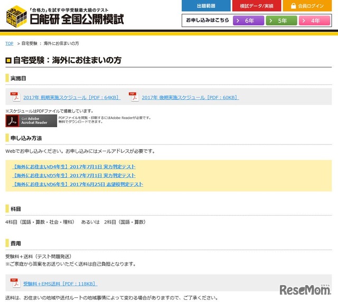Image resolution: width=338 pixels, height=302 pixels.
Task: Click tagline 「合格力」を試す中学受験最大級のテスト
Action: [x=69, y=10]
